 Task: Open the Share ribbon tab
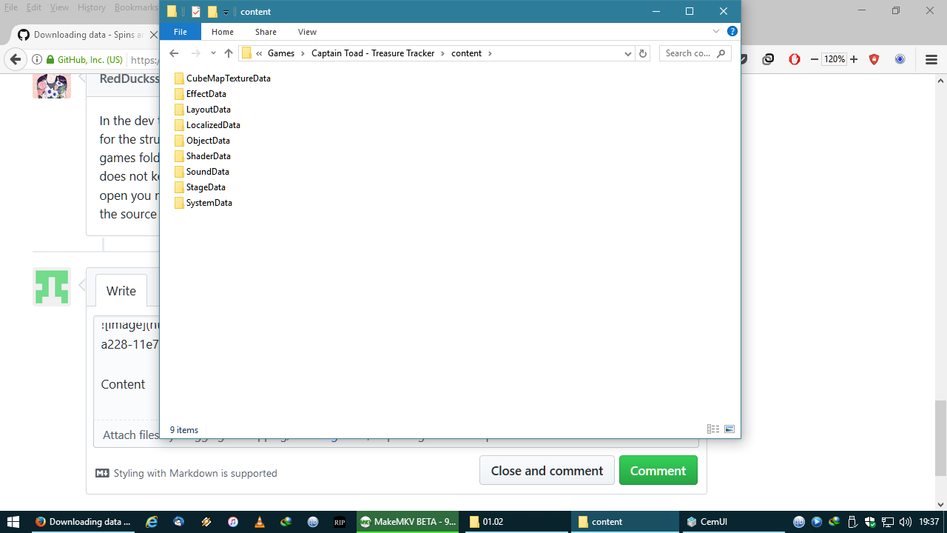click(266, 32)
